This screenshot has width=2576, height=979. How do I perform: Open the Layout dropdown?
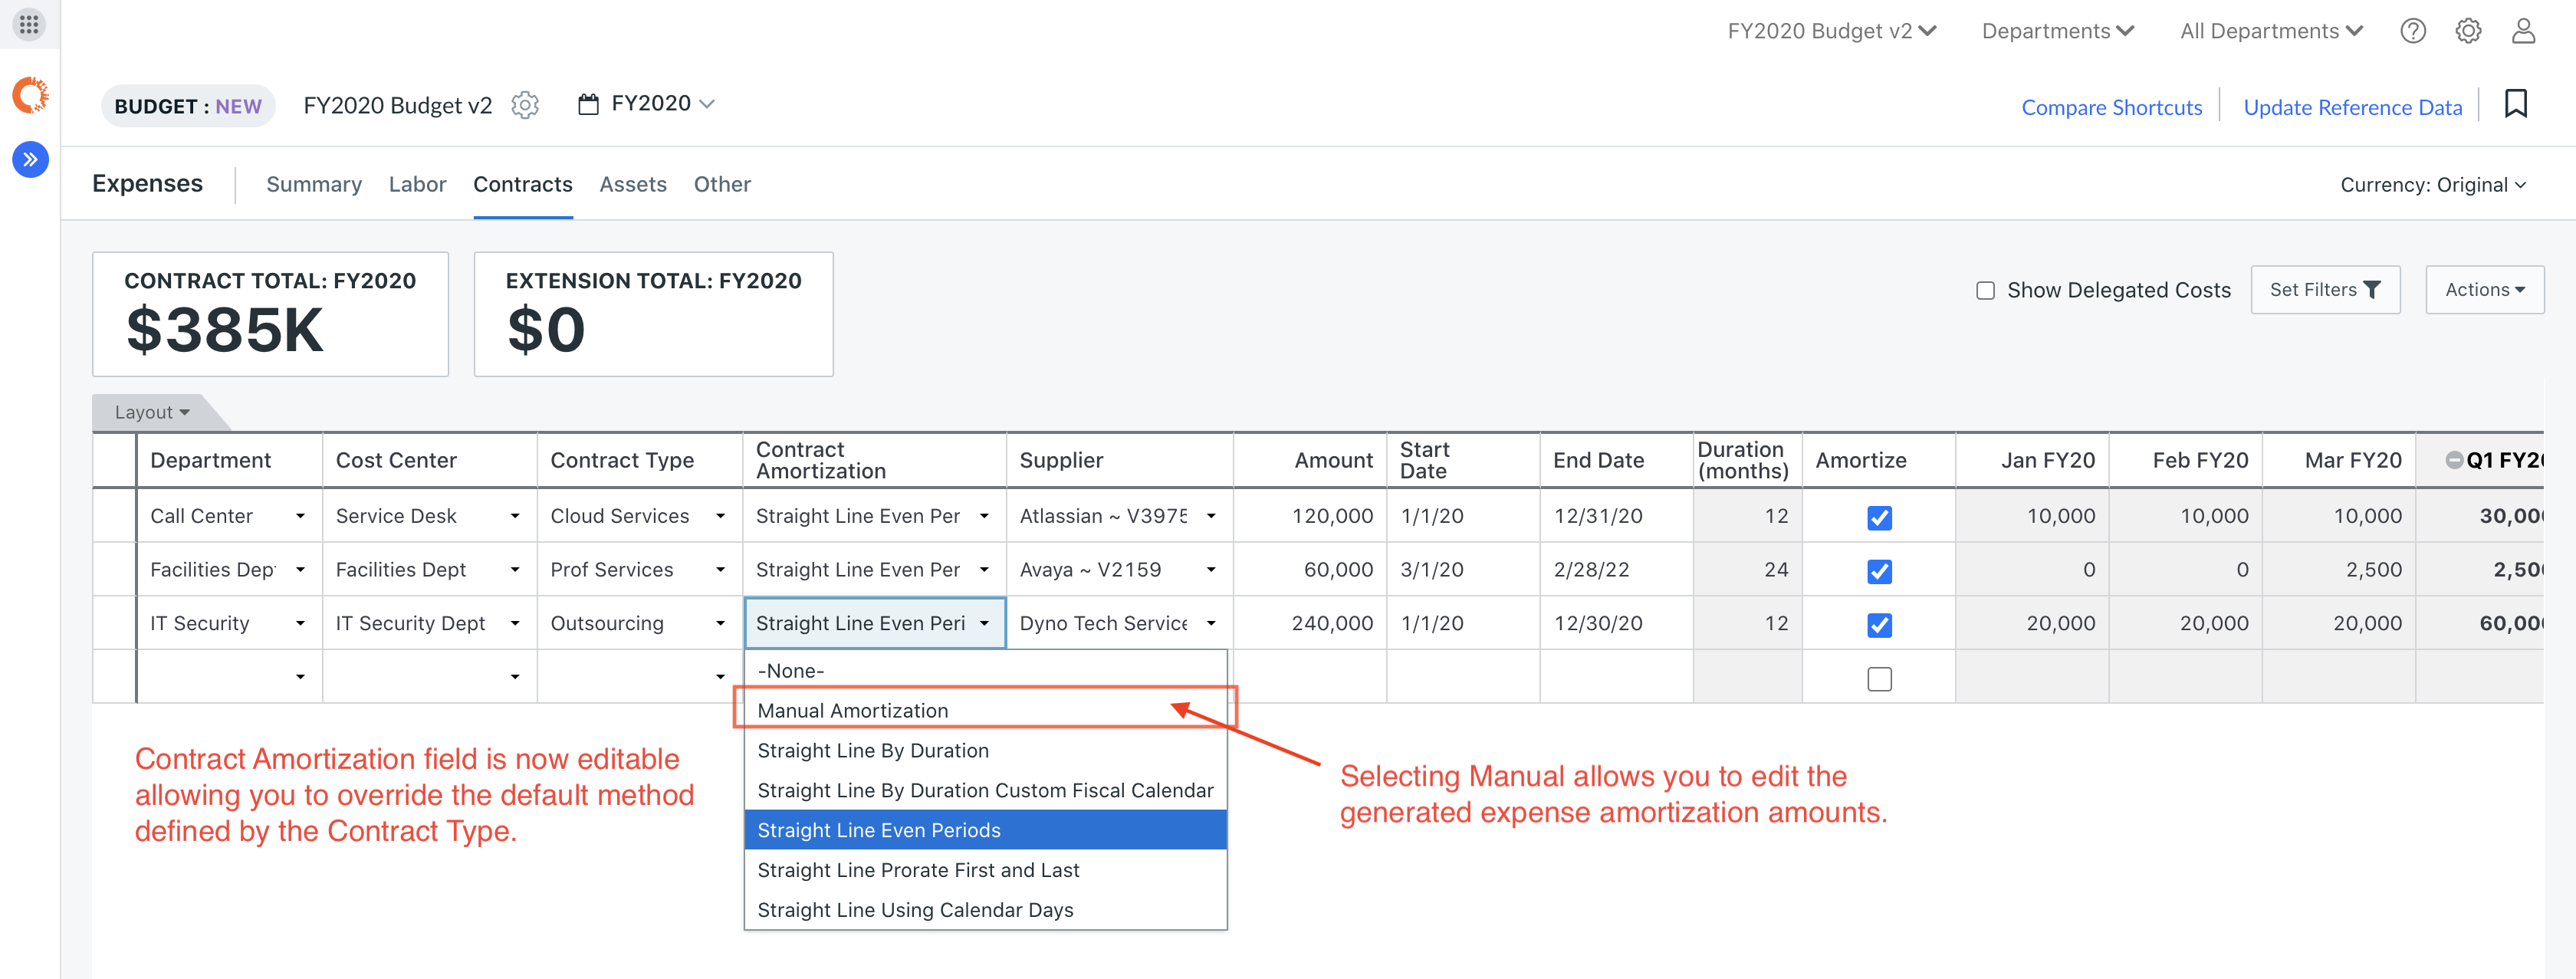click(x=152, y=412)
